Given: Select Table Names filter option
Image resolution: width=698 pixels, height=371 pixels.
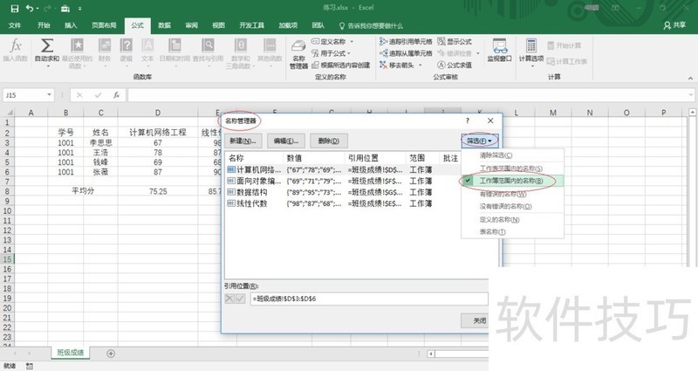Looking at the screenshot, I should [x=512, y=232].
